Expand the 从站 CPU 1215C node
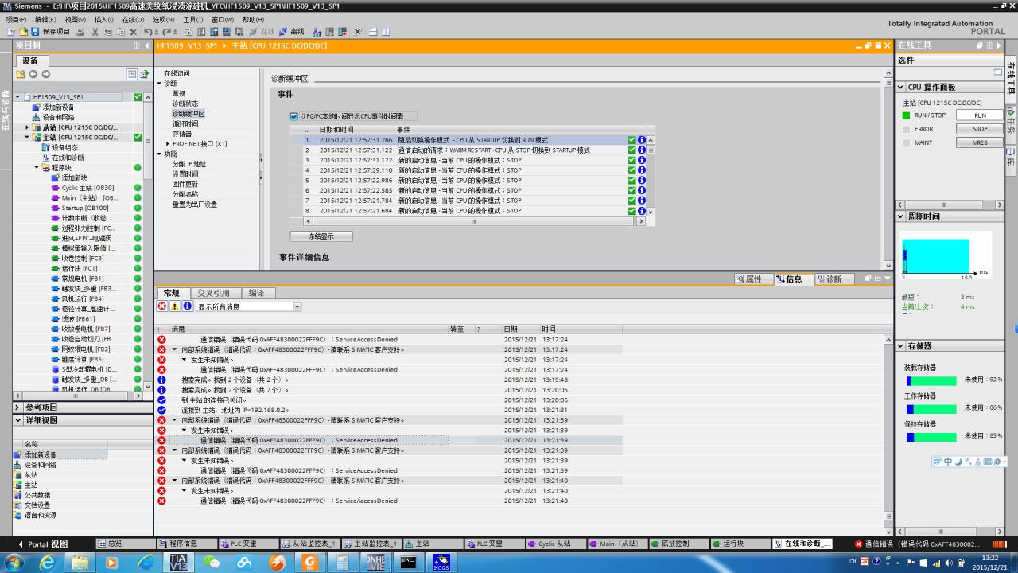This screenshot has width=1018, height=573. pos(28,127)
